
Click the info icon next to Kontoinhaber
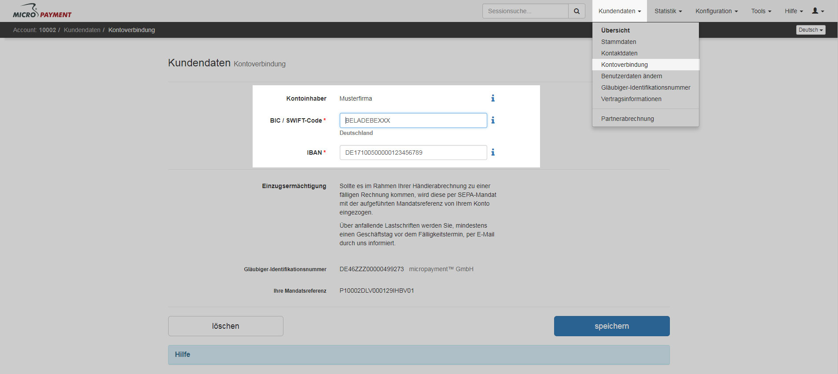(x=493, y=98)
